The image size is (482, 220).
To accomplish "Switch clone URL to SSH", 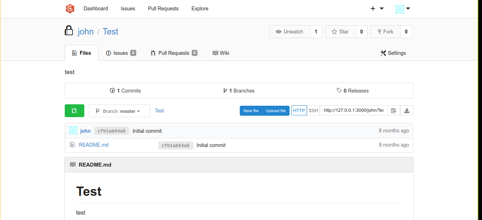I will click(x=313, y=111).
